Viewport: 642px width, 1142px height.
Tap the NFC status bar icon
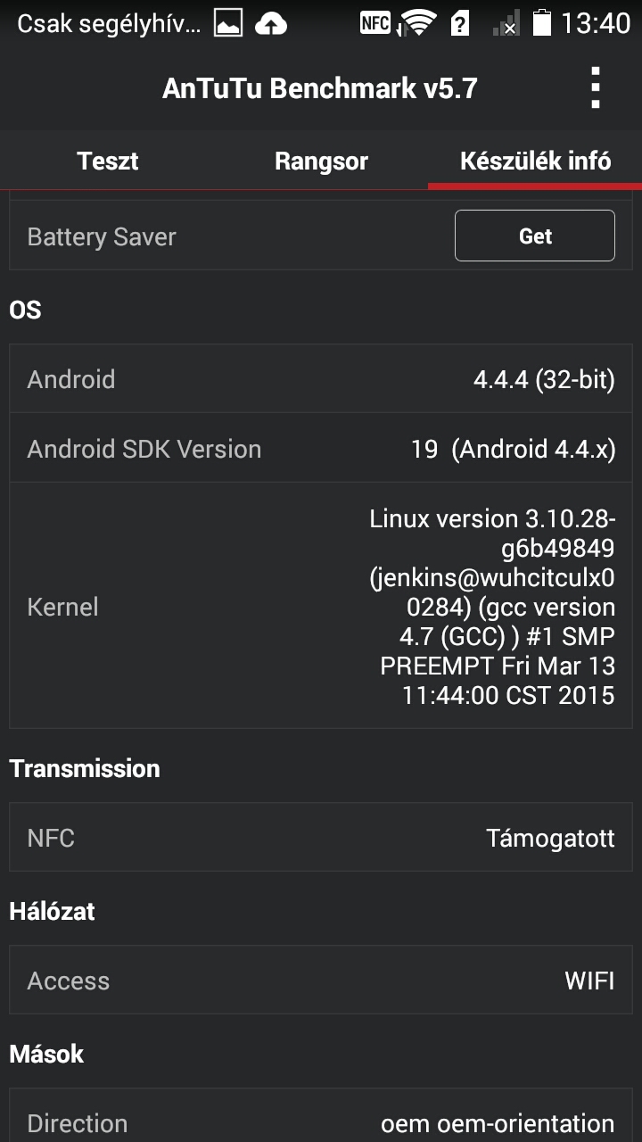pos(375,23)
